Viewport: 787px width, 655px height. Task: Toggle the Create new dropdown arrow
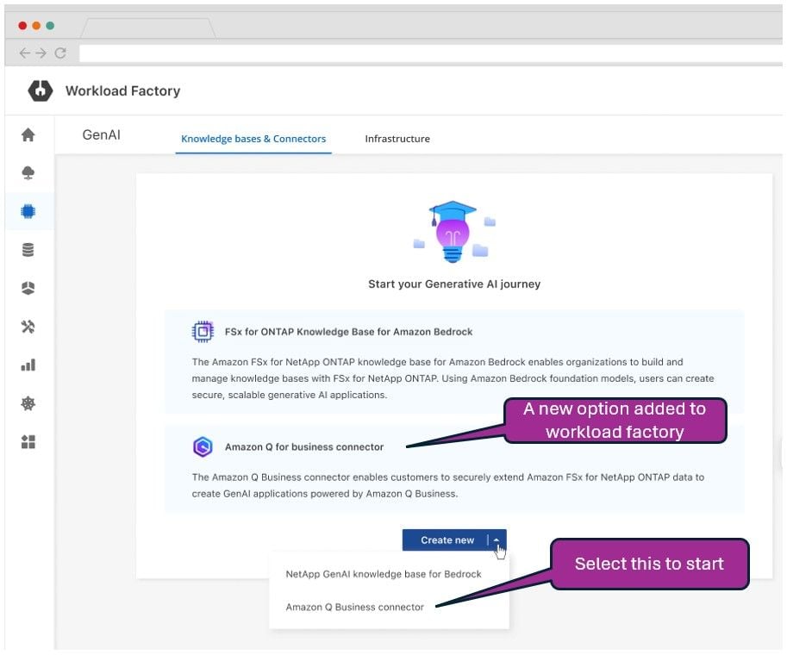pyautogui.click(x=497, y=540)
